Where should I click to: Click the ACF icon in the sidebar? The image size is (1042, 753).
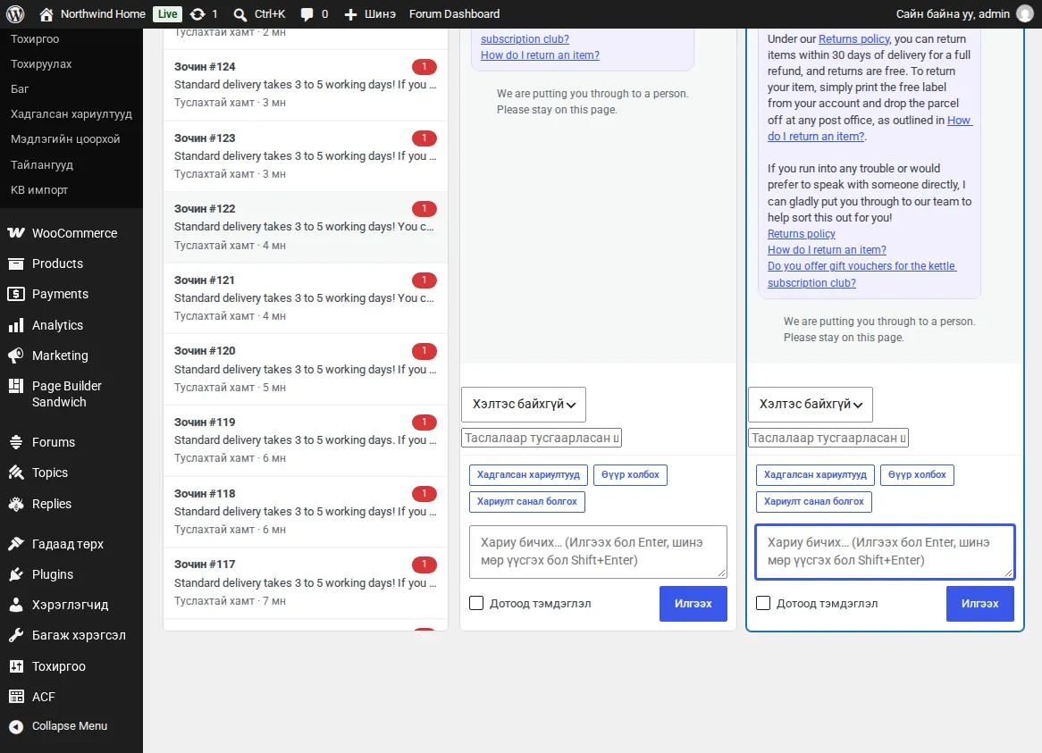click(16, 697)
